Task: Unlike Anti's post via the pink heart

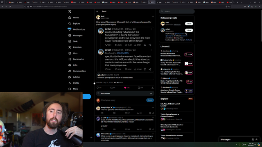Action: (125, 88)
